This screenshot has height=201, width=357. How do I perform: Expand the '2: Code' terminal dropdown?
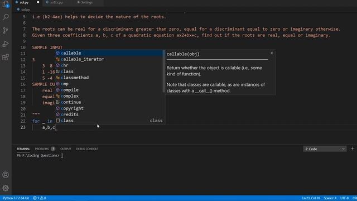click(x=325, y=149)
